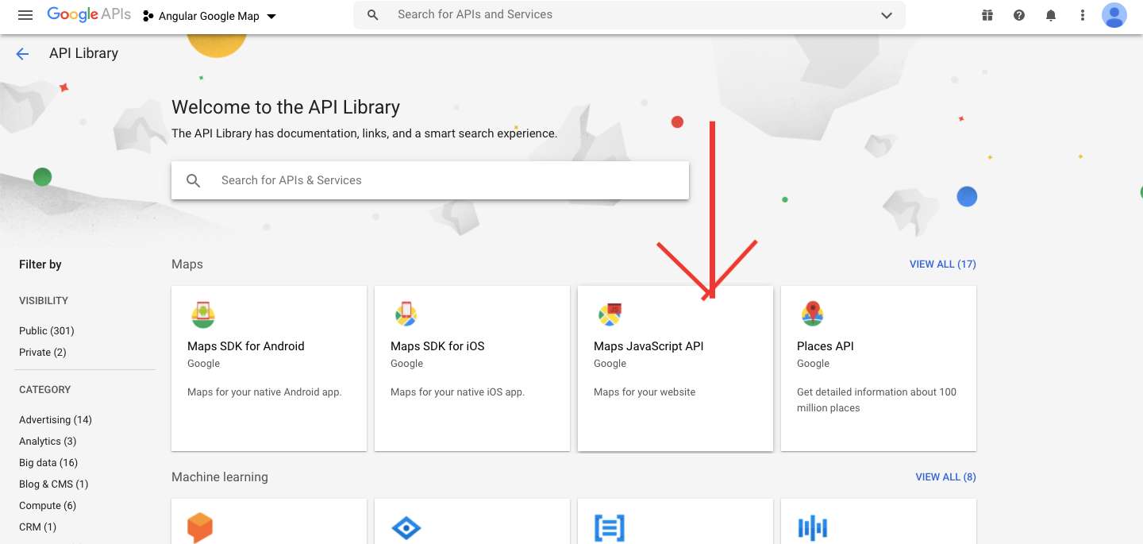This screenshot has width=1143, height=544.
Task: Click 'Get detailed information about 100' description
Action: coord(876,392)
